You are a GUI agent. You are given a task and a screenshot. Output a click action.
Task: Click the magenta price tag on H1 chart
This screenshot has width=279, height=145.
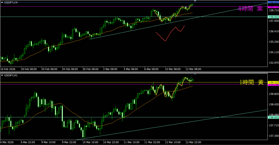coord(273,85)
